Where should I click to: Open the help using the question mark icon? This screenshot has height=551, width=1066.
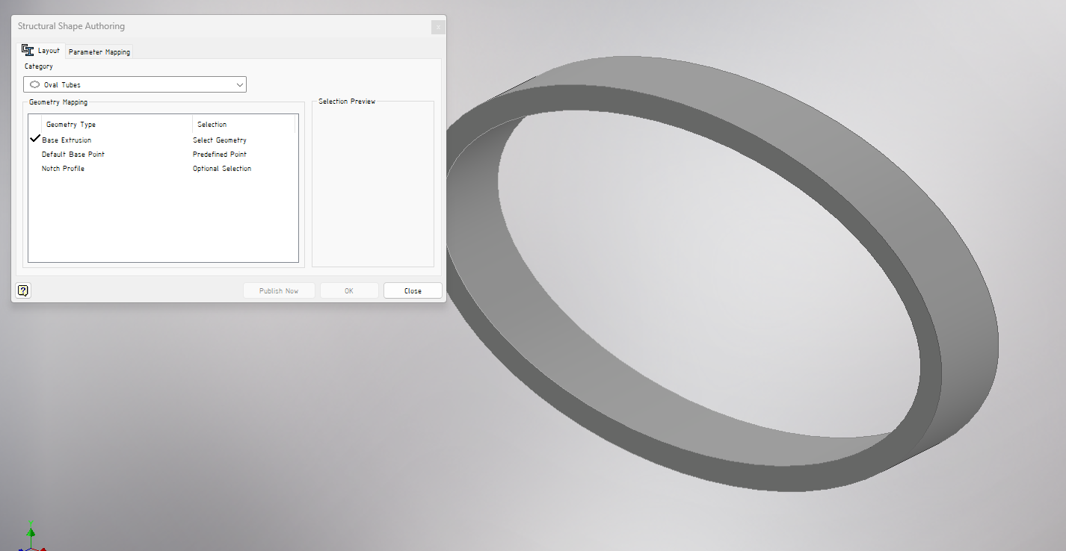23,290
